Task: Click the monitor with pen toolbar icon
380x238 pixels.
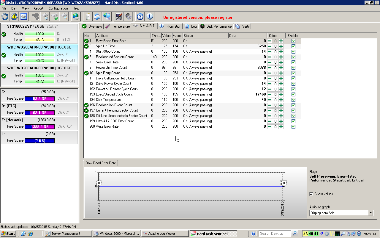Action: coord(119,16)
